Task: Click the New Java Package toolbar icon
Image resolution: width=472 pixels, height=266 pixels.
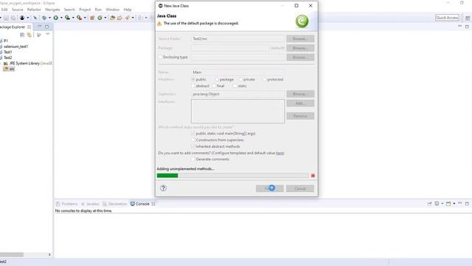Action: (92, 18)
